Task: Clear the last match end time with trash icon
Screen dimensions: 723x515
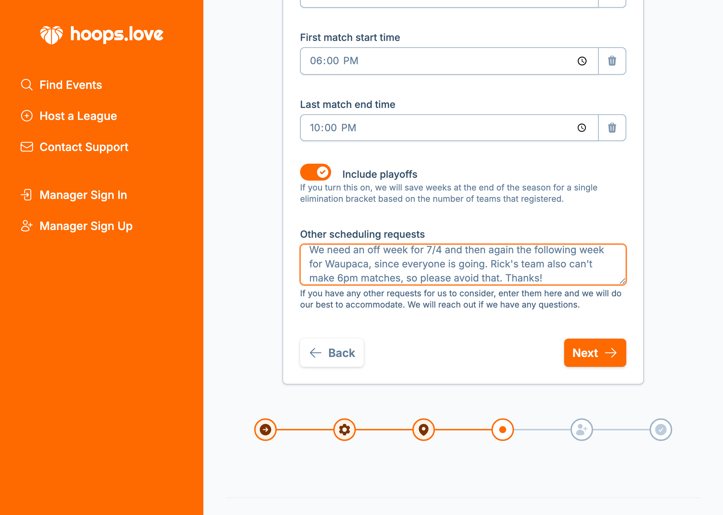Action: tap(612, 128)
